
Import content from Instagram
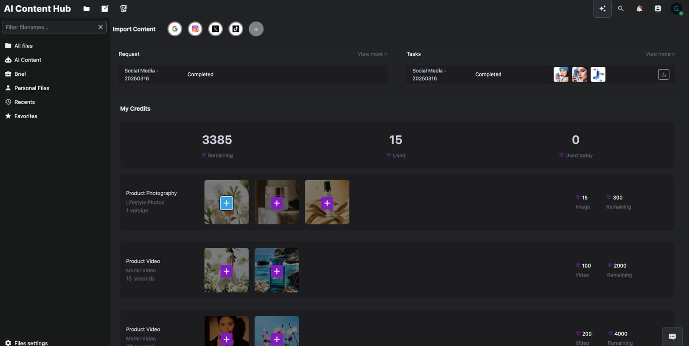(195, 29)
